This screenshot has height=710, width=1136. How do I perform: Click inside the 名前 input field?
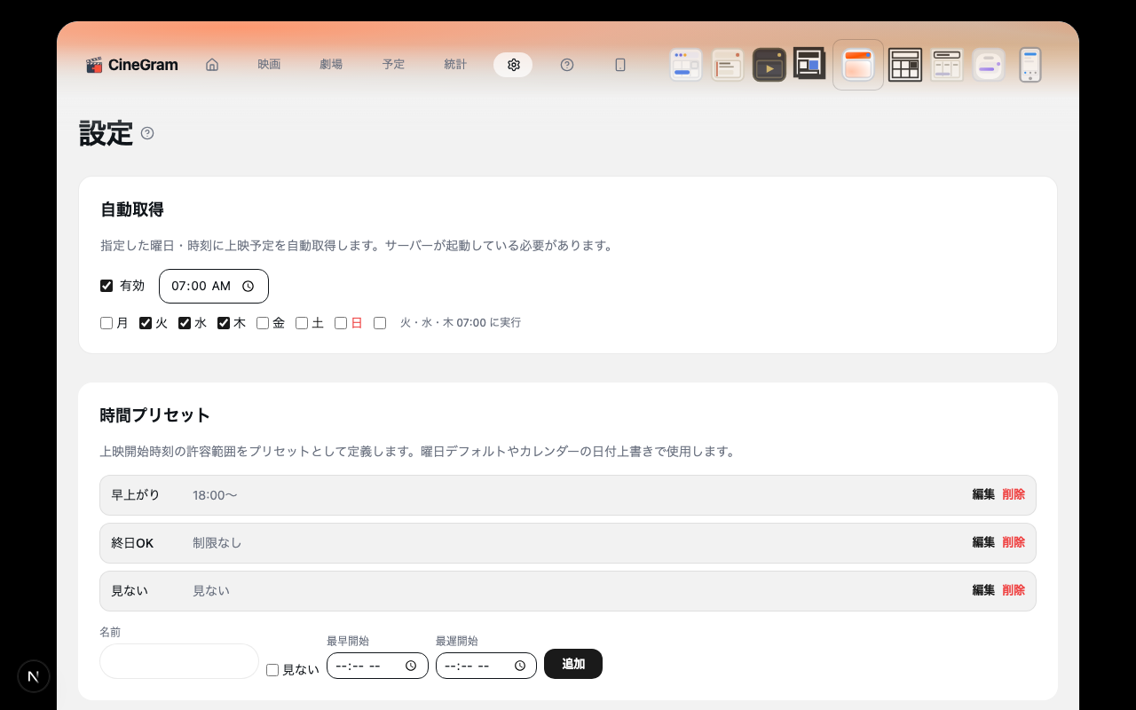177,661
